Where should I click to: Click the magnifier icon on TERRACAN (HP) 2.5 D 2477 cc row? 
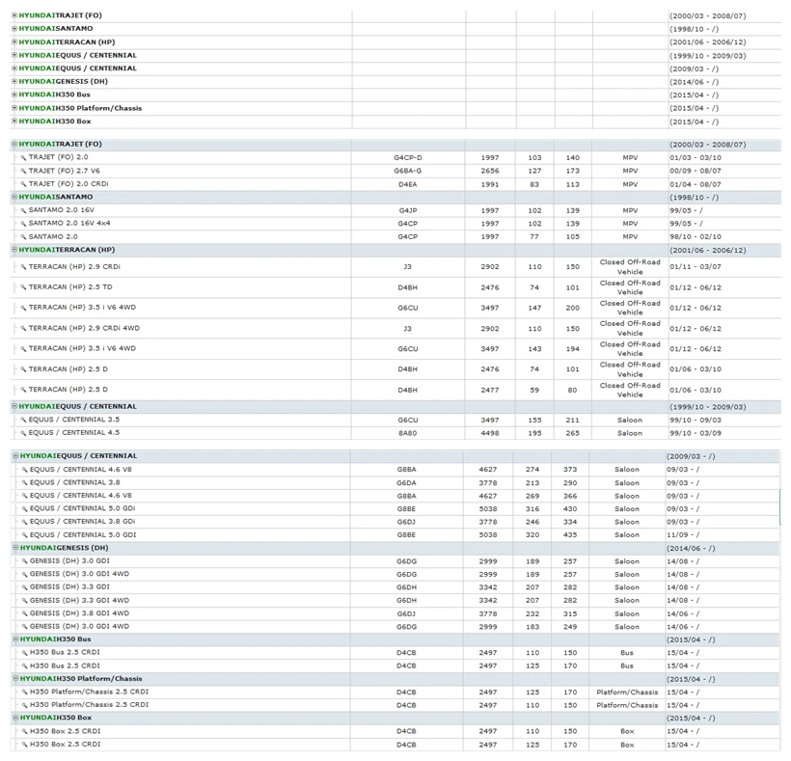23,390
